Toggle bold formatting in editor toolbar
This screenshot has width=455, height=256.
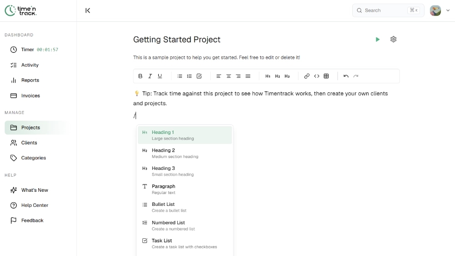point(140,76)
